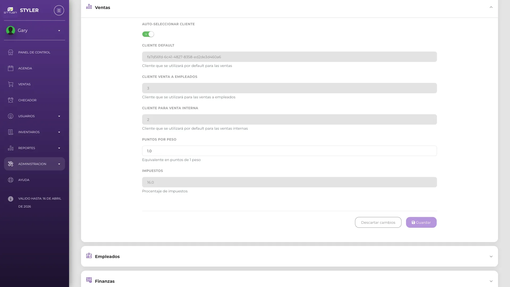Click the Finanzas money icon
Viewport: 510px width, 287px height.
(x=89, y=280)
